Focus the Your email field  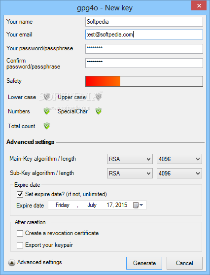(x=144, y=34)
